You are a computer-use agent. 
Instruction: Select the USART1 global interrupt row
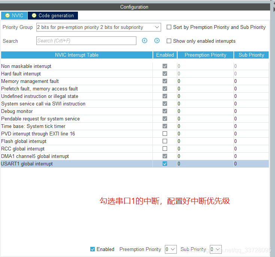[135, 164]
